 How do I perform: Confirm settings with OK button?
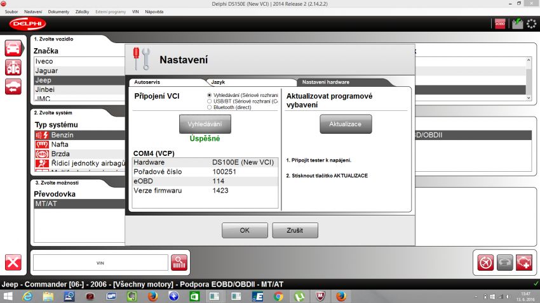point(245,230)
